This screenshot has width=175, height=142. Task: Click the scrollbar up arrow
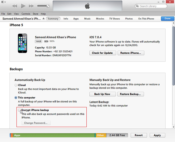tap(173, 23)
